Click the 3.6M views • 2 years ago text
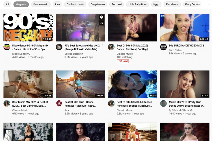The image size is (212, 141). pyautogui.click(x=79, y=57)
